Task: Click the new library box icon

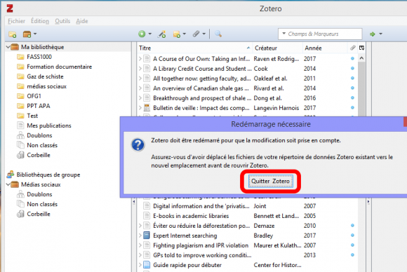Action: click(x=27, y=34)
